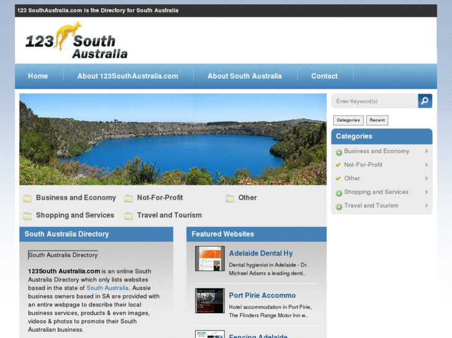Click folder icon beside Other
Screen dimensions: 452x338
coord(230,198)
